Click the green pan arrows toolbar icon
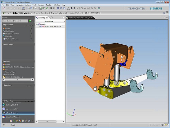Viewport: 170px width, 128px height. coord(44,8)
